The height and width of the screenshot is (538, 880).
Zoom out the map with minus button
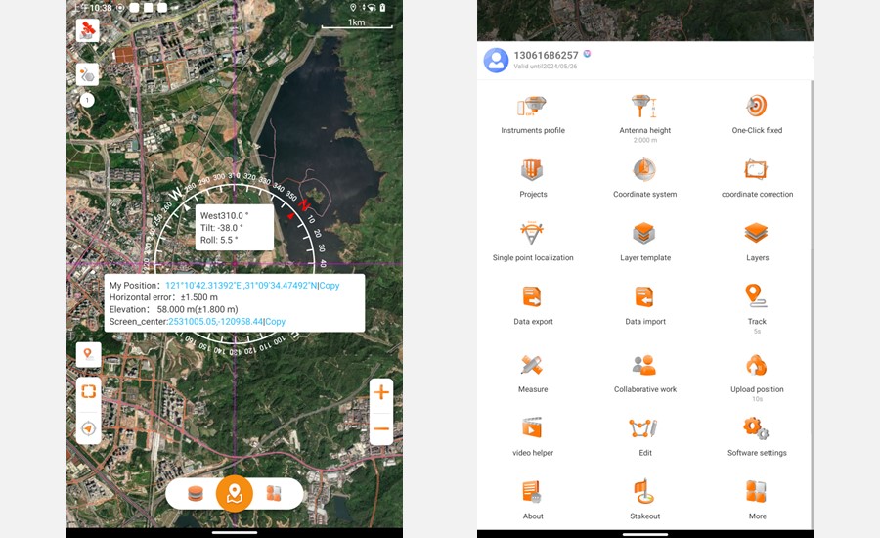click(381, 428)
